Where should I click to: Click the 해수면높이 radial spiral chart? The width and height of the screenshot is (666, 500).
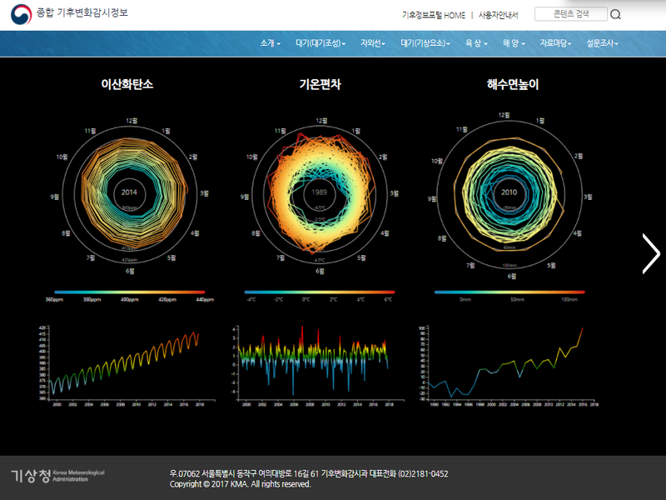click(509, 192)
